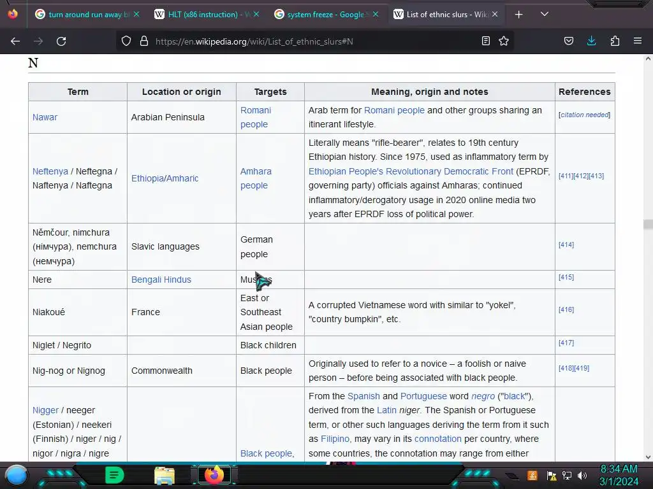
Task: Click the Firefox taskbar button
Action: 214,475
